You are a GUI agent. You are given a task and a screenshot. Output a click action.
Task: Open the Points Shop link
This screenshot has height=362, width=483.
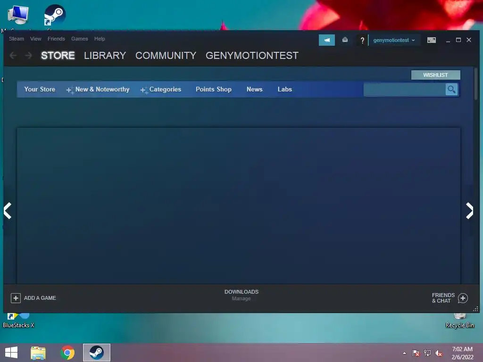tap(214, 89)
